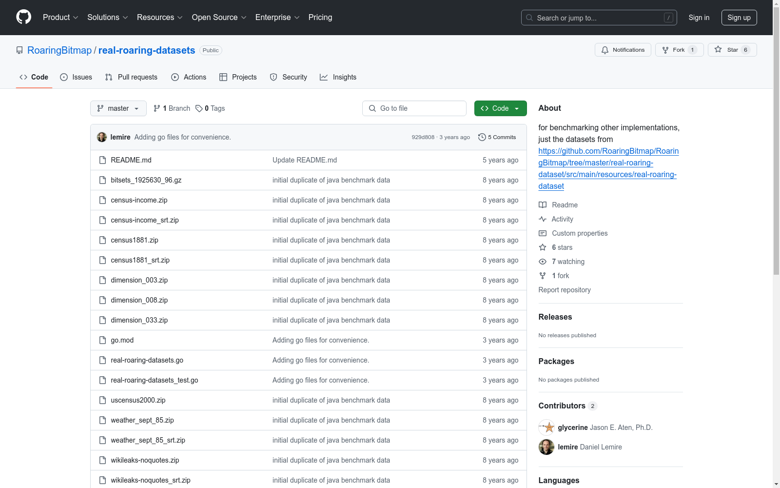Click the file icon beside dimension_003.zip
780x488 pixels.
tap(102, 280)
